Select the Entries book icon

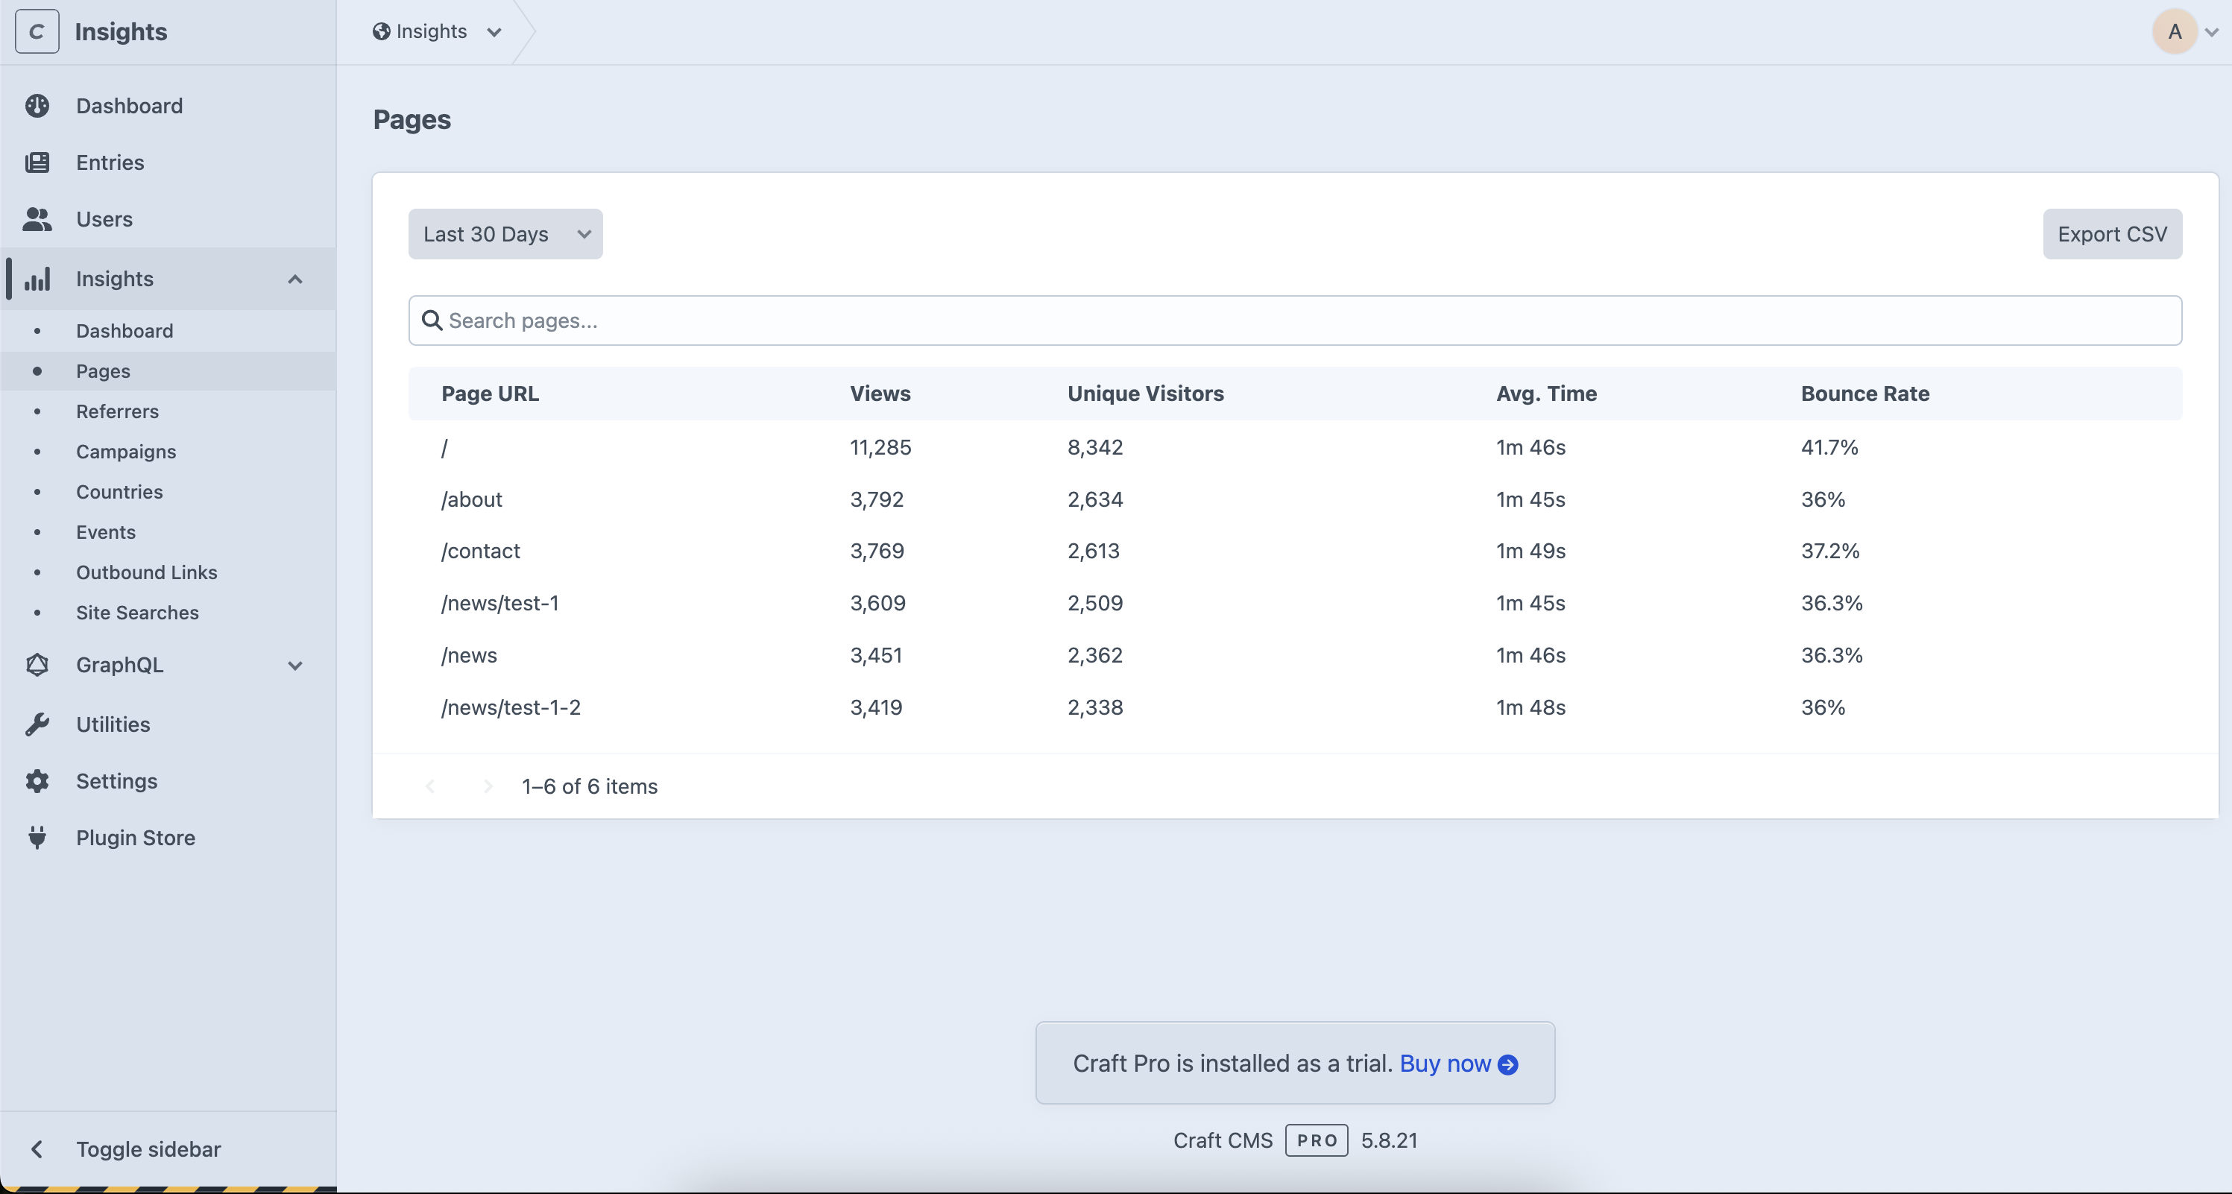click(x=37, y=162)
